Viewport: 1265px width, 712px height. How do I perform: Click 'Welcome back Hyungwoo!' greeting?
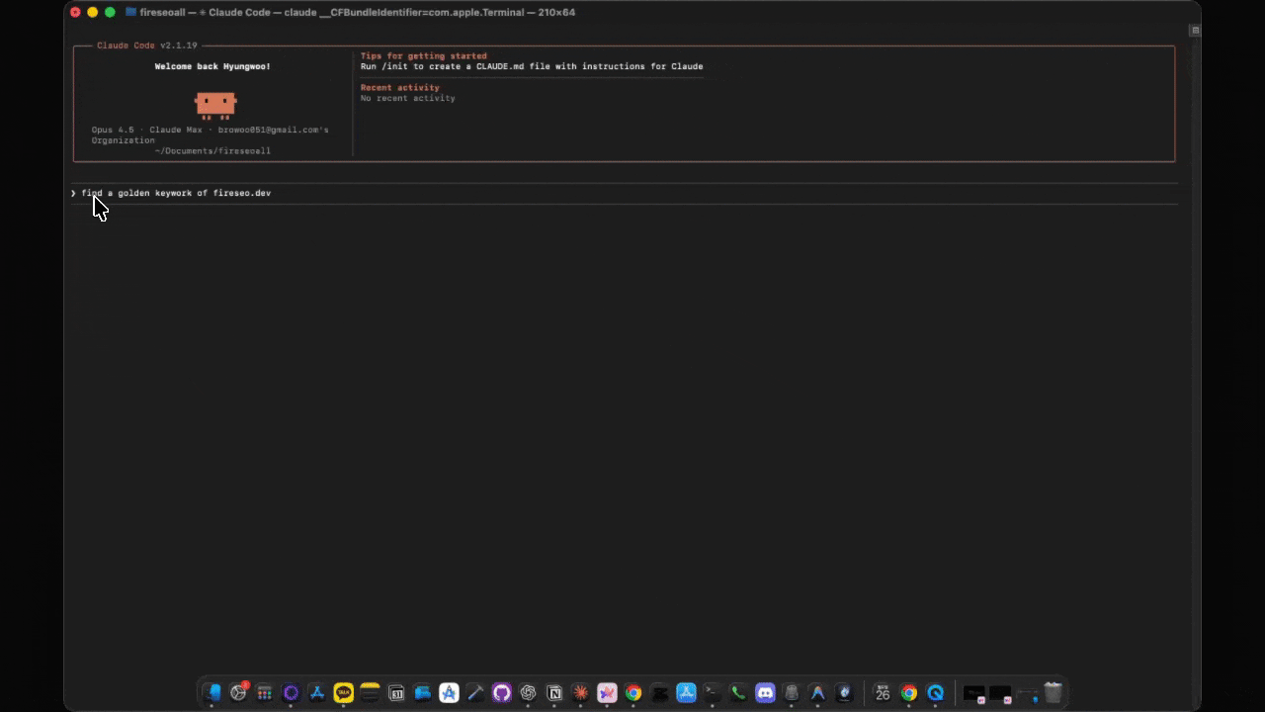coord(212,66)
